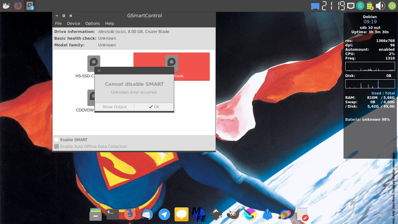
Task: Launch the MFE app in the dock
Action: [199, 214]
